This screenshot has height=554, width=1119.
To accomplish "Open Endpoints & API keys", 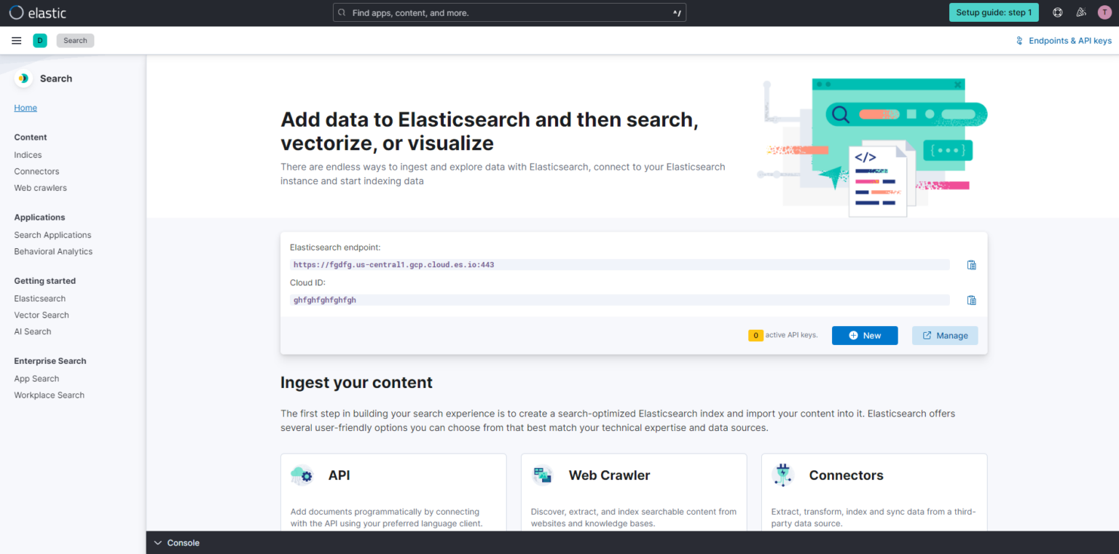I will tap(1064, 40).
